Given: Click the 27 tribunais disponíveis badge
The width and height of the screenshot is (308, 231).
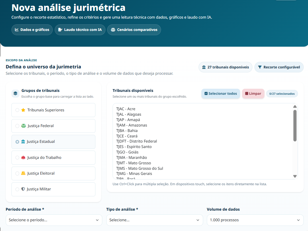Looking at the screenshot, I should click(x=225, y=67).
